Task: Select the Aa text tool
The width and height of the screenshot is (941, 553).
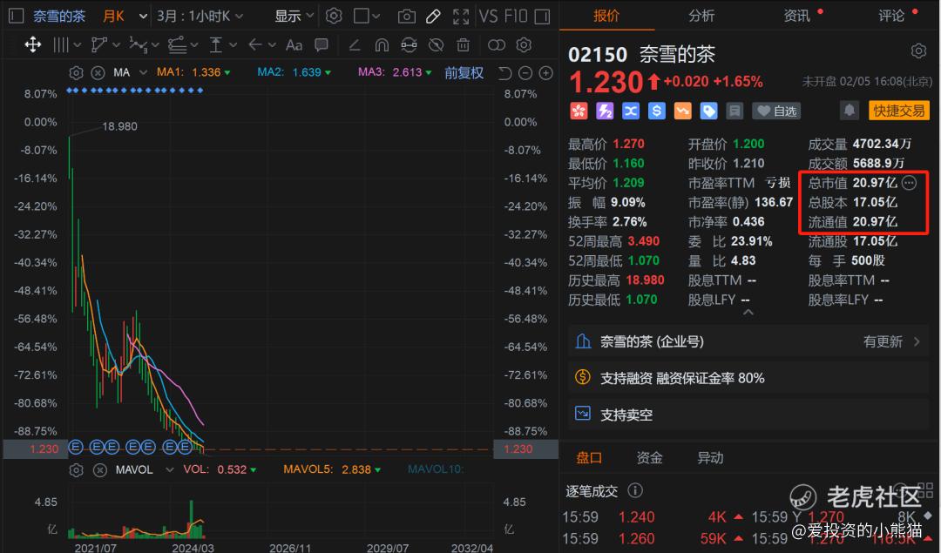Action: point(294,45)
